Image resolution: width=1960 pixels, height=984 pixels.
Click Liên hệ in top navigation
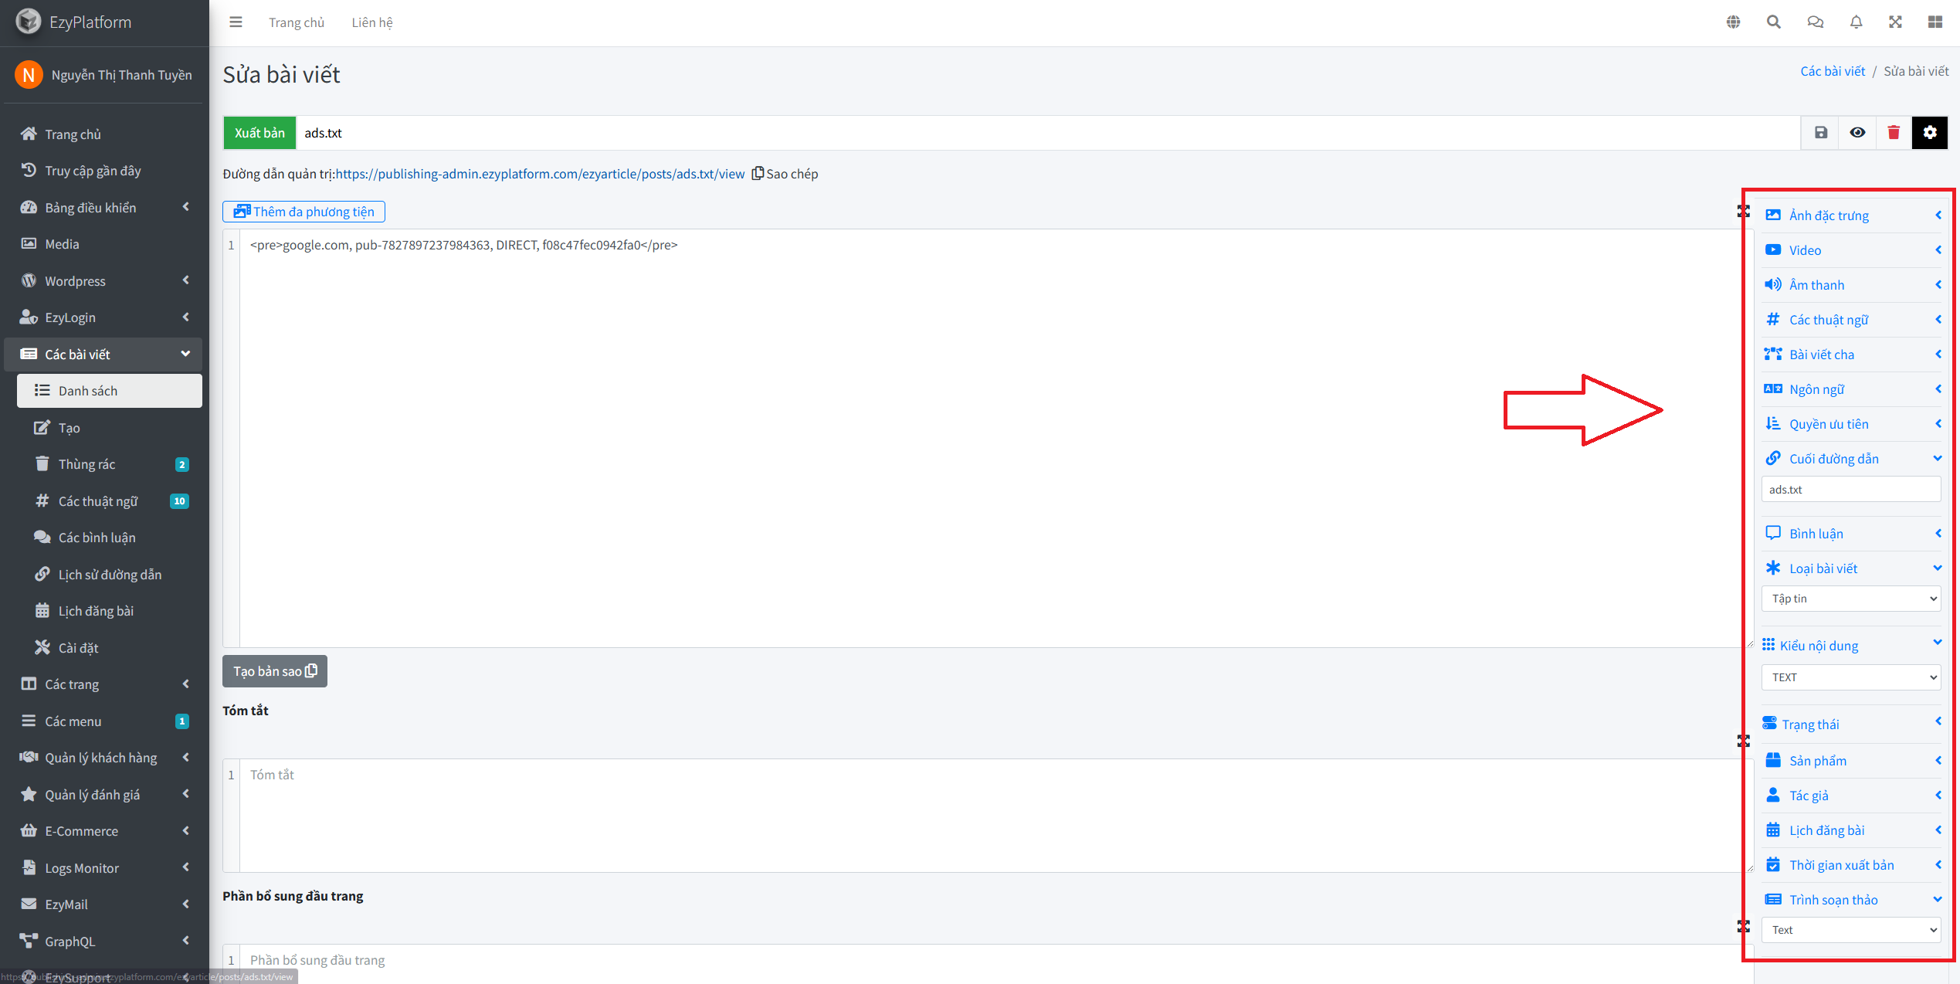tap(372, 22)
